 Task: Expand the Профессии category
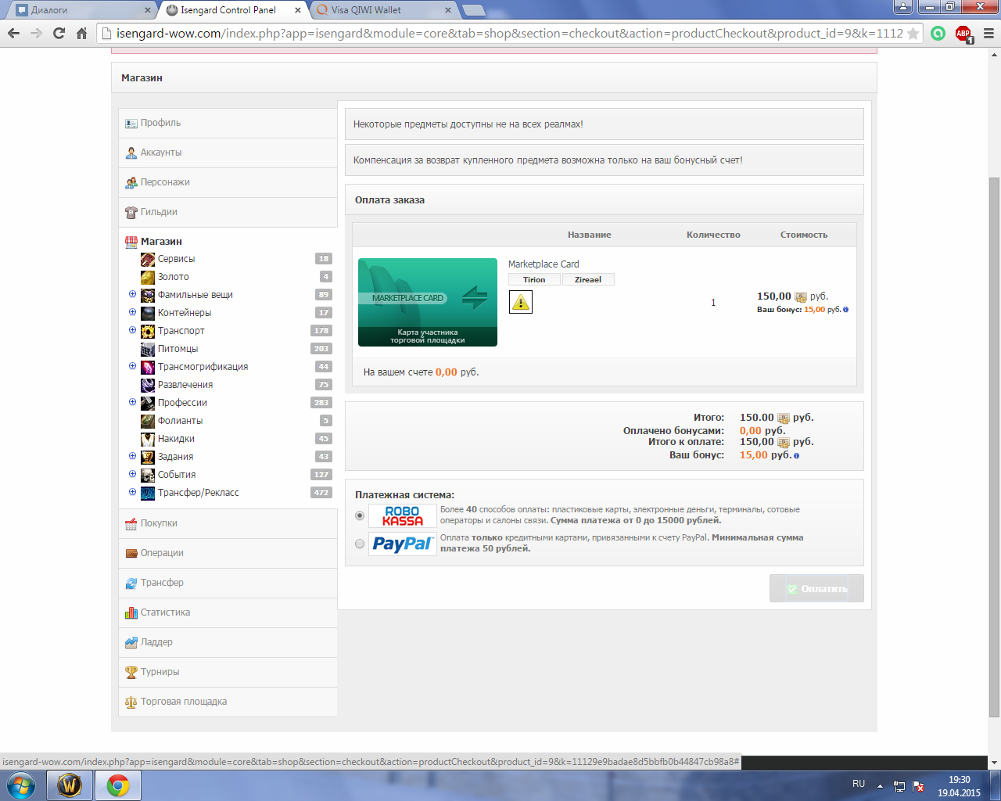pos(132,402)
